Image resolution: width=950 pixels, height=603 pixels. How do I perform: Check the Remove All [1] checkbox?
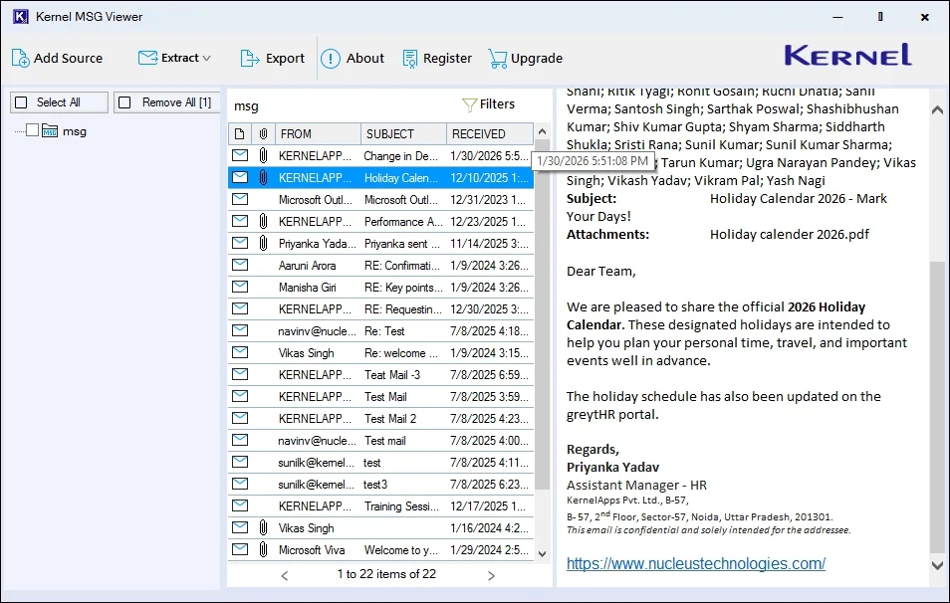[124, 102]
